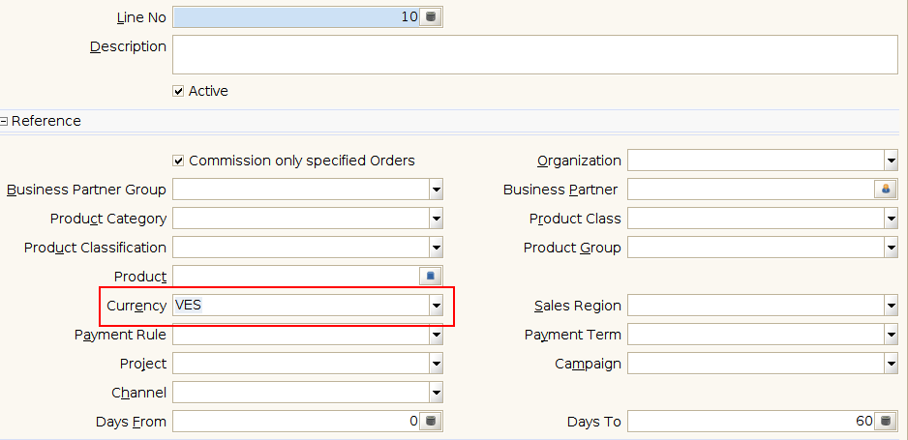Open the Payment Rule dropdown
This screenshot has width=908, height=440.
436,335
